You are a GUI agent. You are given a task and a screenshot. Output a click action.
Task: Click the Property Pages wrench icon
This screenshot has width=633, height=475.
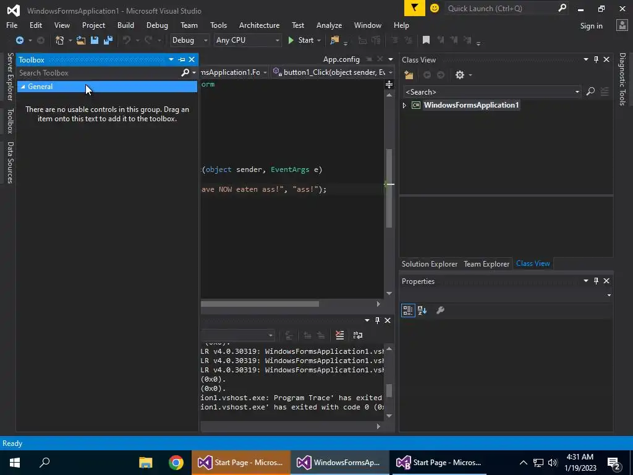(x=440, y=310)
